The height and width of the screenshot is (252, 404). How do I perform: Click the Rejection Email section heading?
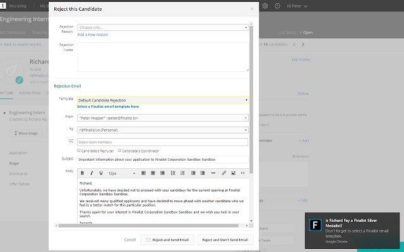[68, 86]
